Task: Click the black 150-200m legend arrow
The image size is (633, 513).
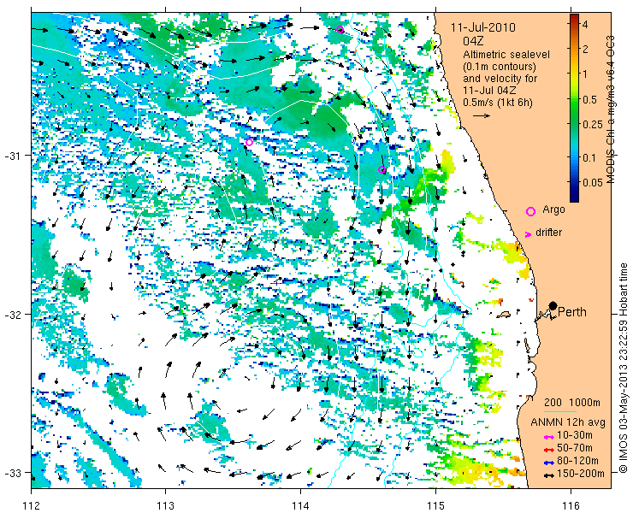Action: (x=548, y=475)
